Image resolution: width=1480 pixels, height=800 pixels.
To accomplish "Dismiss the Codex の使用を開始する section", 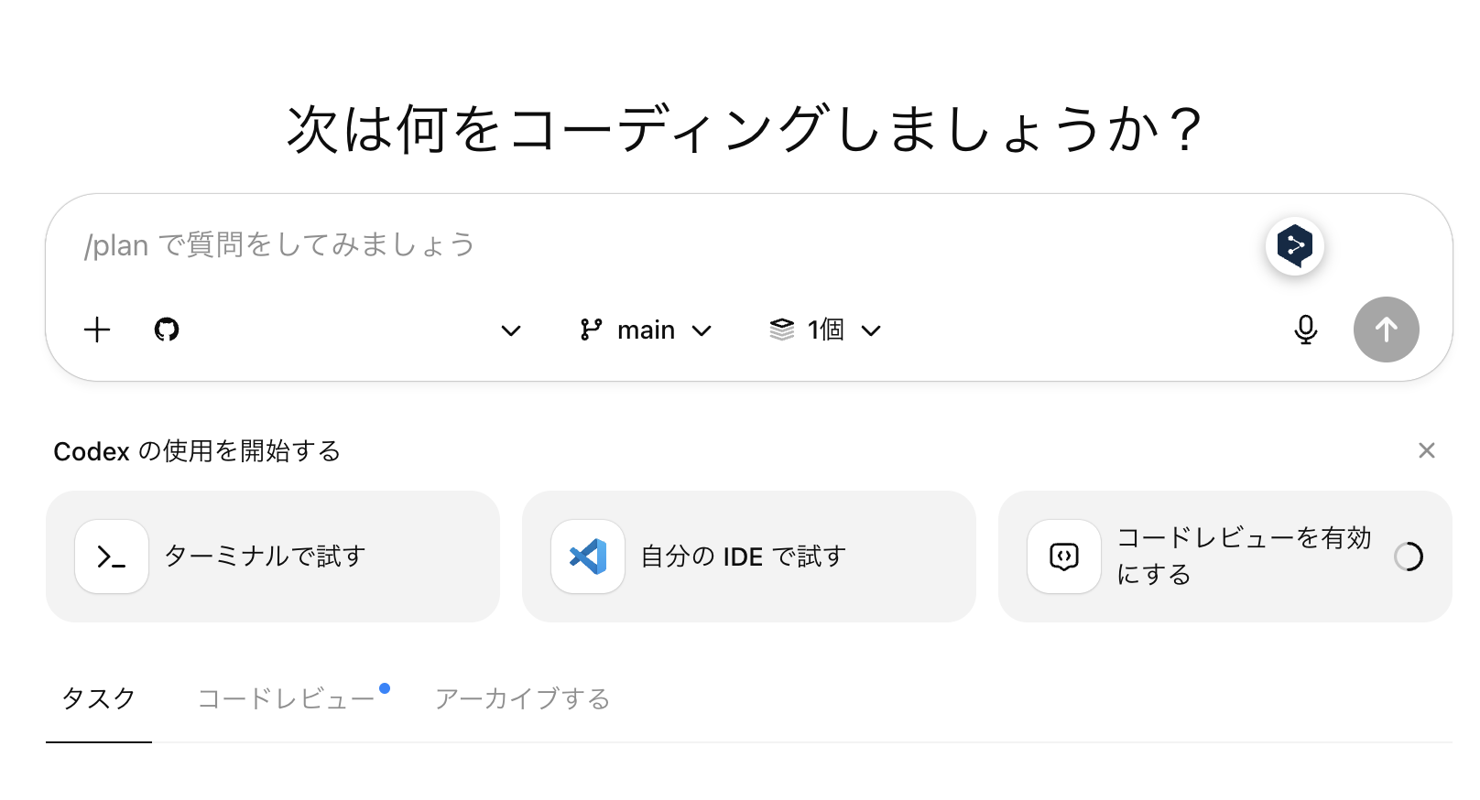I will [1426, 450].
